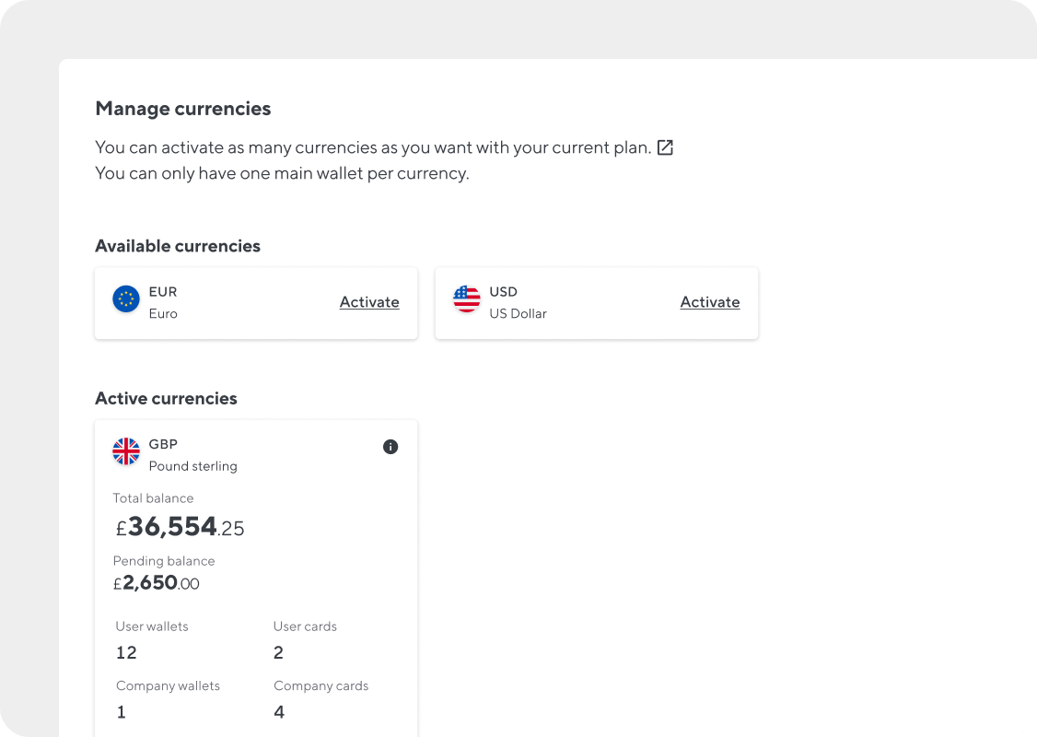Select the active GBP currency card
Viewport: 1037px width, 737px height.
coord(256,571)
